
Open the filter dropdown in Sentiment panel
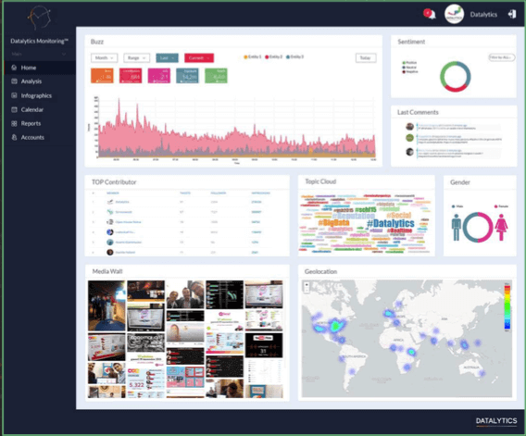501,57
